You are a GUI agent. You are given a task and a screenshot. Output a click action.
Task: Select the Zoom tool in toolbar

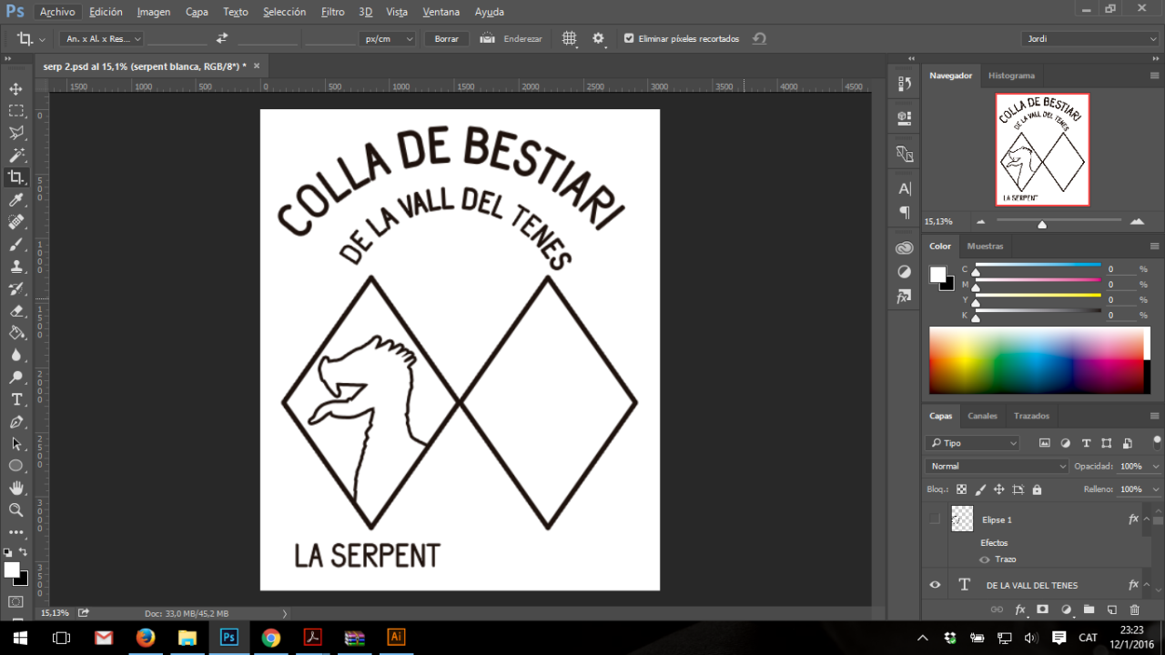click(15, 510)
